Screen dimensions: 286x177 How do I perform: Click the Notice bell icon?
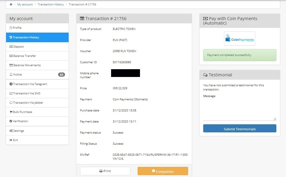click(x=11, y=75)
